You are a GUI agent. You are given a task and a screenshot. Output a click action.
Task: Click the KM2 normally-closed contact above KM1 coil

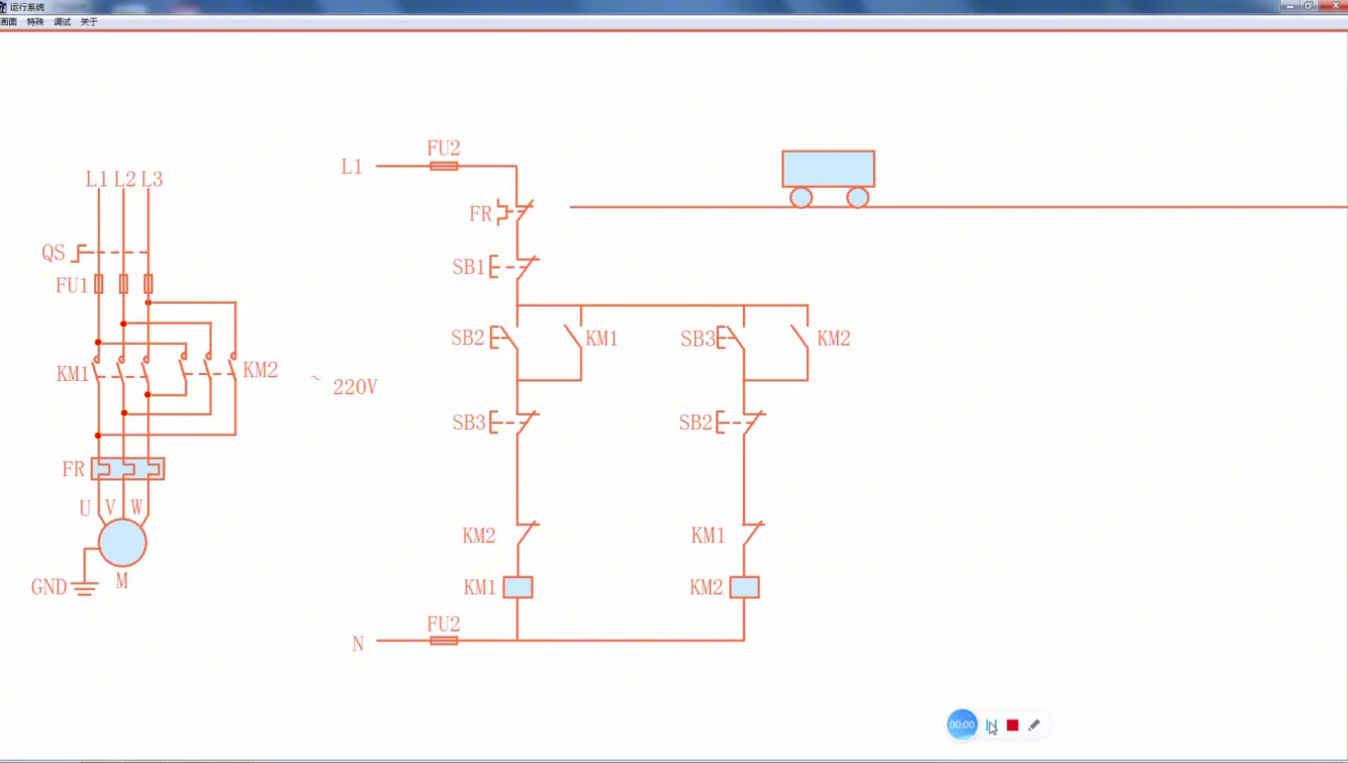click(x=527, y=534)
